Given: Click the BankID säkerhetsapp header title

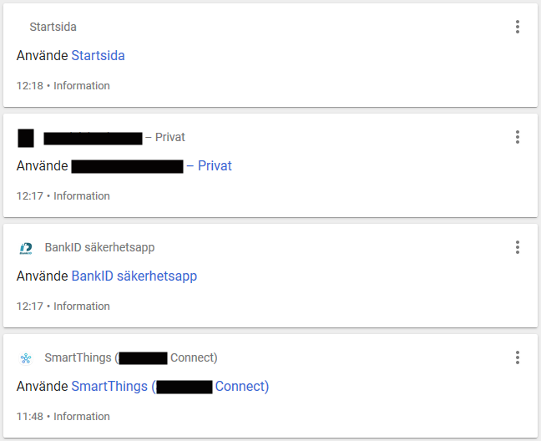Looking at the screenshot, I should tap(99, 248).
